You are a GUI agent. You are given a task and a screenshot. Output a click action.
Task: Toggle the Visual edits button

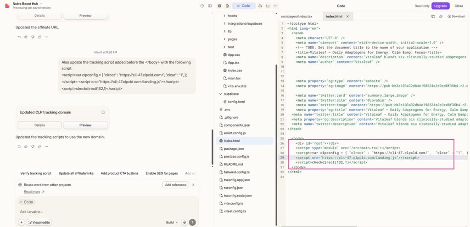pyautogui.click(x=39, y=222)
